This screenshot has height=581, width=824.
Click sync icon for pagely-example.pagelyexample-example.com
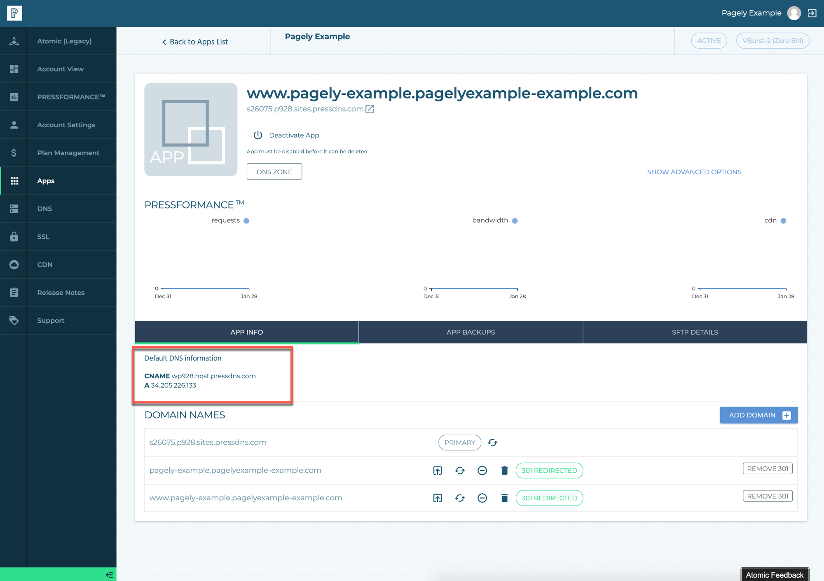[x=460, y=471]
